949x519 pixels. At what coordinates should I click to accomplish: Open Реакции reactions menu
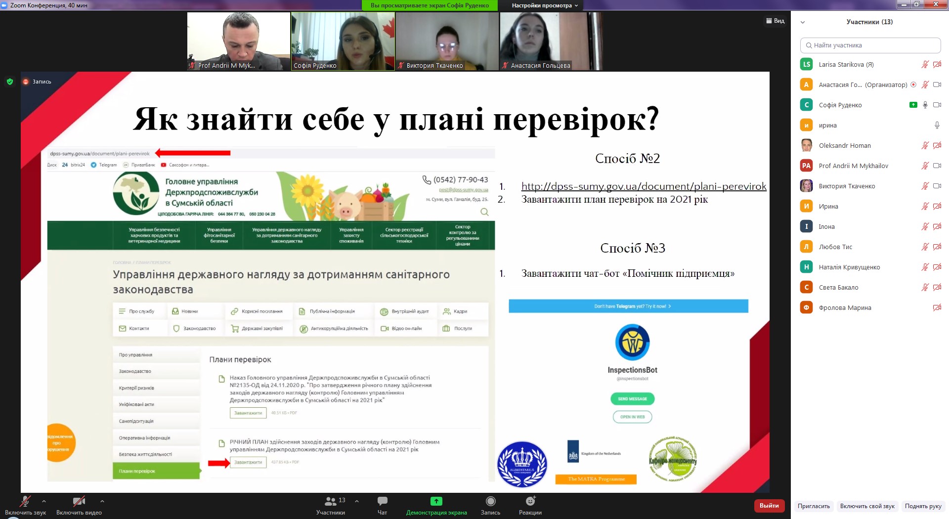click(x=530, y=506)
